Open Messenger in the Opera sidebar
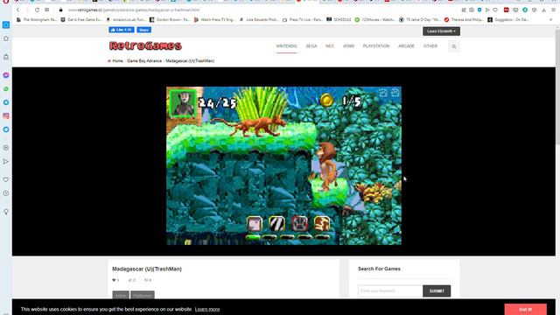Screen dimensions: 560x315 6,75
